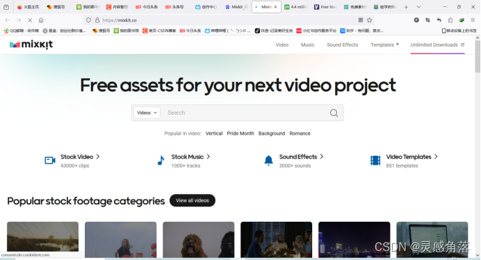Viewport: 481px width, 260px height.
Task: Open a new browser tab
Action: point(406,7)
